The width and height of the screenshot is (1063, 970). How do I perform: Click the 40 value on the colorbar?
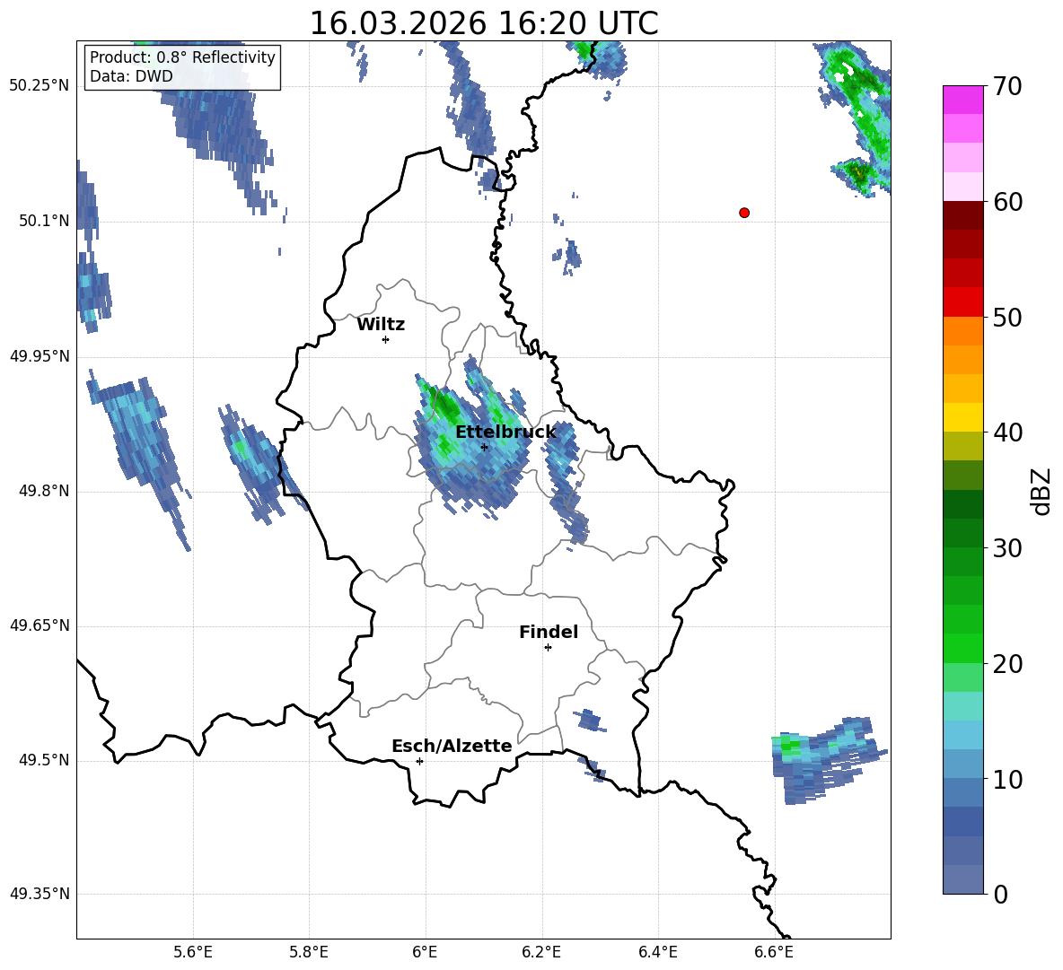point(1006,433)
